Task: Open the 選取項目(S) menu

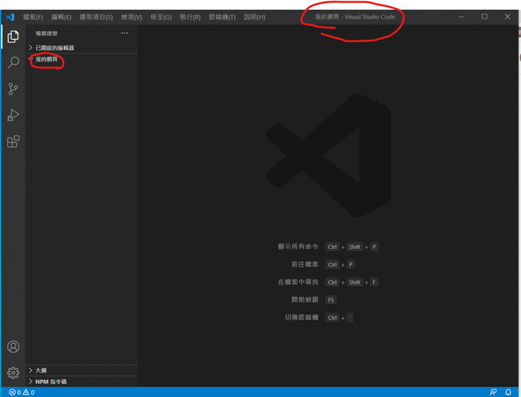Action: pos(96,17)
